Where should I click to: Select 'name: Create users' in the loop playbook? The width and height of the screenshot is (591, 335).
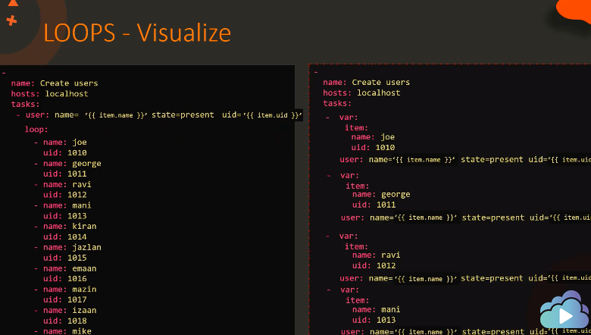[x=55, y=83]
